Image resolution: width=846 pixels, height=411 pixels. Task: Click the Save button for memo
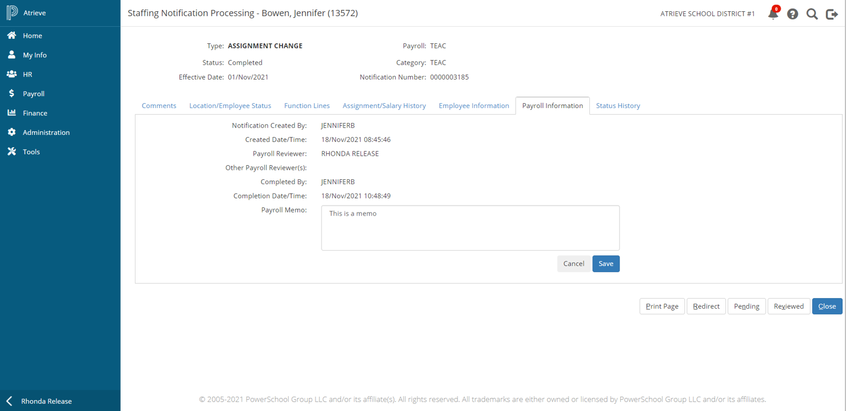tap(605, 264)
